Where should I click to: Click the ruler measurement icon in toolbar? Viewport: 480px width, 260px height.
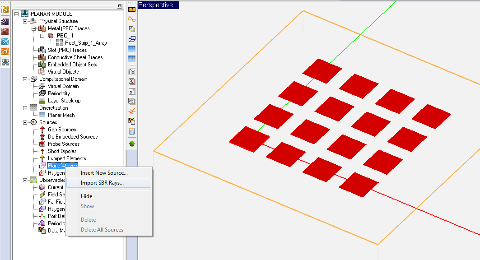pyautogui.click(x=132, y=9)
